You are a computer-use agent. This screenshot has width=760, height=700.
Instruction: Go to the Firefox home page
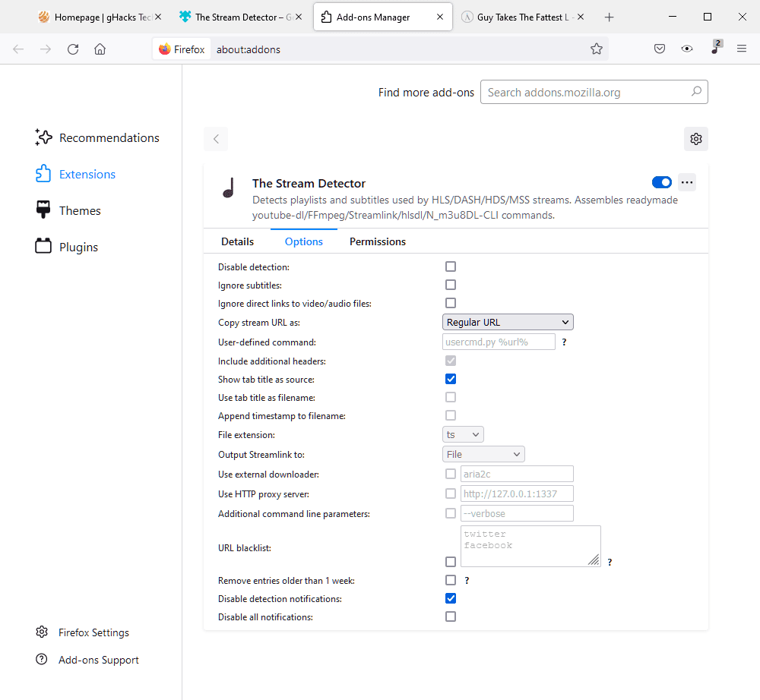tap(100, 49)
